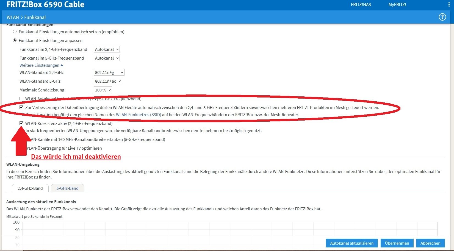Open FRITZ!NAS from header
The image size is (454, 251).
click(x=361, y=5)
